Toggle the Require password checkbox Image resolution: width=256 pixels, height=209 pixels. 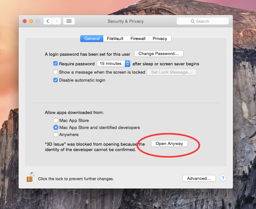click(x=55, y=64)
